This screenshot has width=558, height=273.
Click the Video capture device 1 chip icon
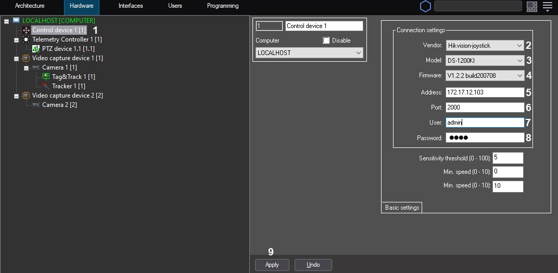point(26,58)
